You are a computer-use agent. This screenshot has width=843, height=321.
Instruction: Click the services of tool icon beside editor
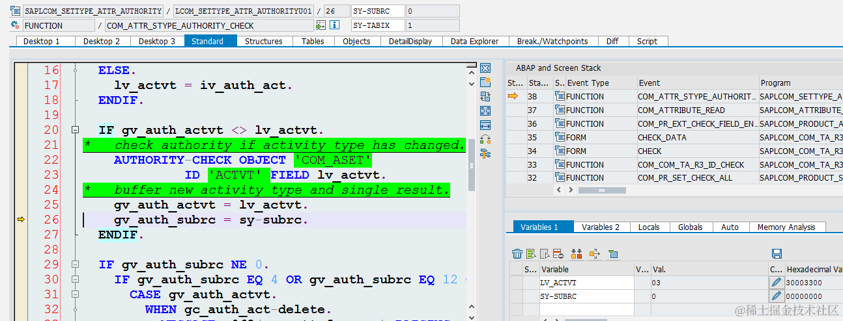pos(485,139)
